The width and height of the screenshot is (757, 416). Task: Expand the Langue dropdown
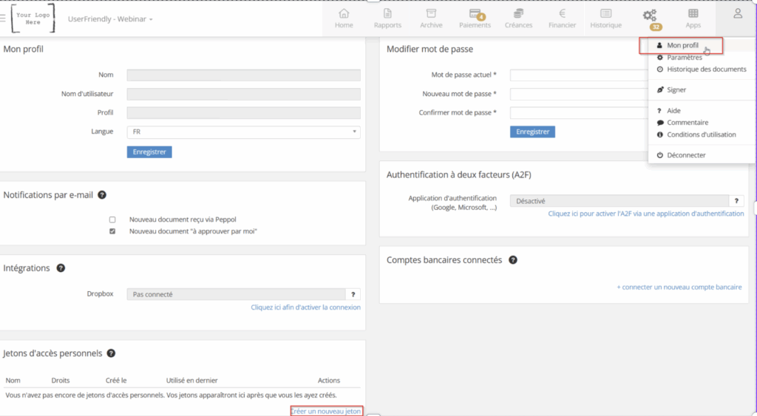click(x=243, y=132)
